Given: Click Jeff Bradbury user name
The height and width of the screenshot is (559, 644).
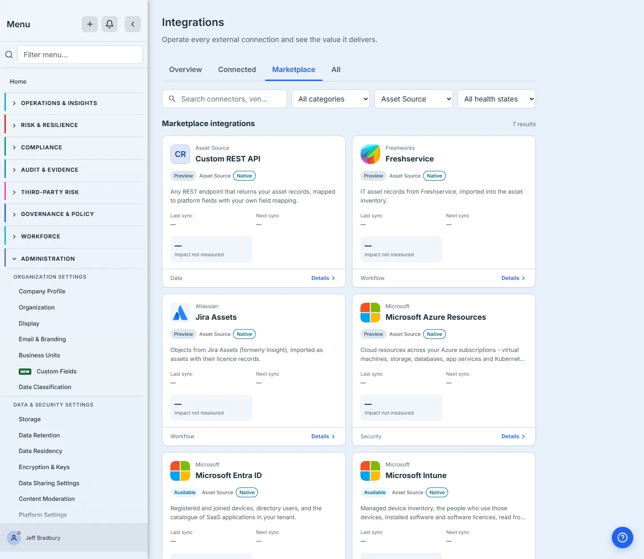Looking at the screenshot, I should (43, 538).
